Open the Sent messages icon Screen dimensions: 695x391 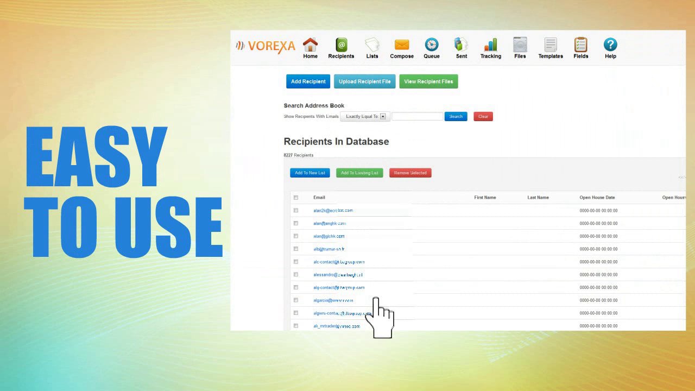click(x=461, y=45)
